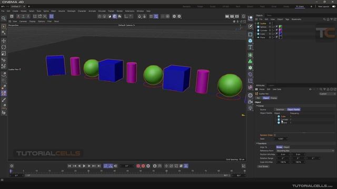
Task: Go to start of animation
Action: [x=69, y=166]
